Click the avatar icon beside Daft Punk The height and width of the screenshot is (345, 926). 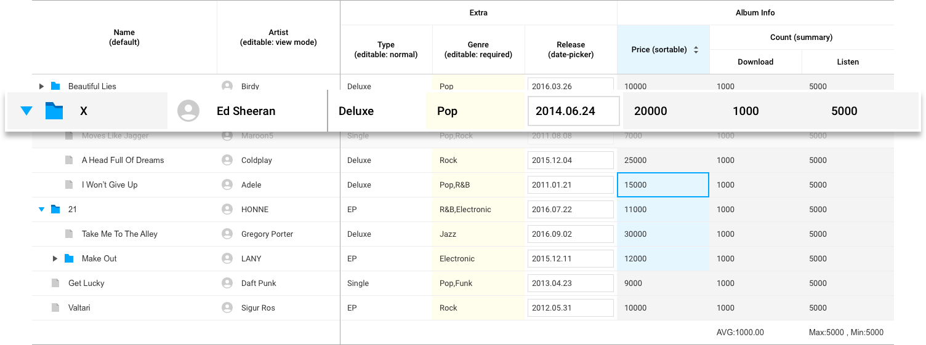(x=227, y=283)
